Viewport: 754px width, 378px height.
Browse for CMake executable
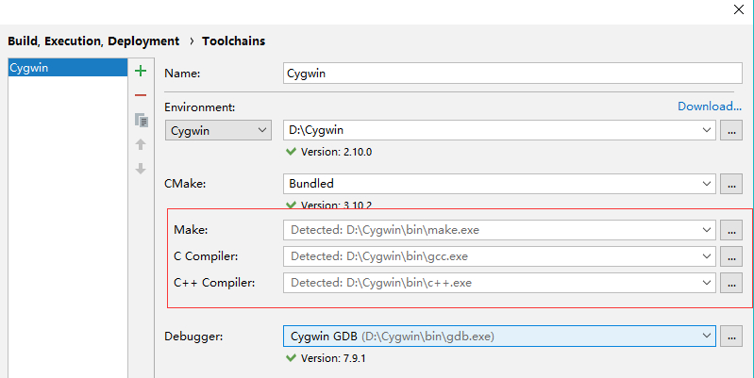[731, 184]
